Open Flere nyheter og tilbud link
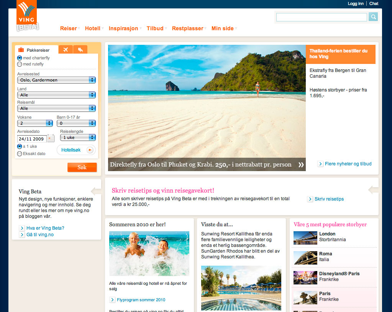 point(348,164)
